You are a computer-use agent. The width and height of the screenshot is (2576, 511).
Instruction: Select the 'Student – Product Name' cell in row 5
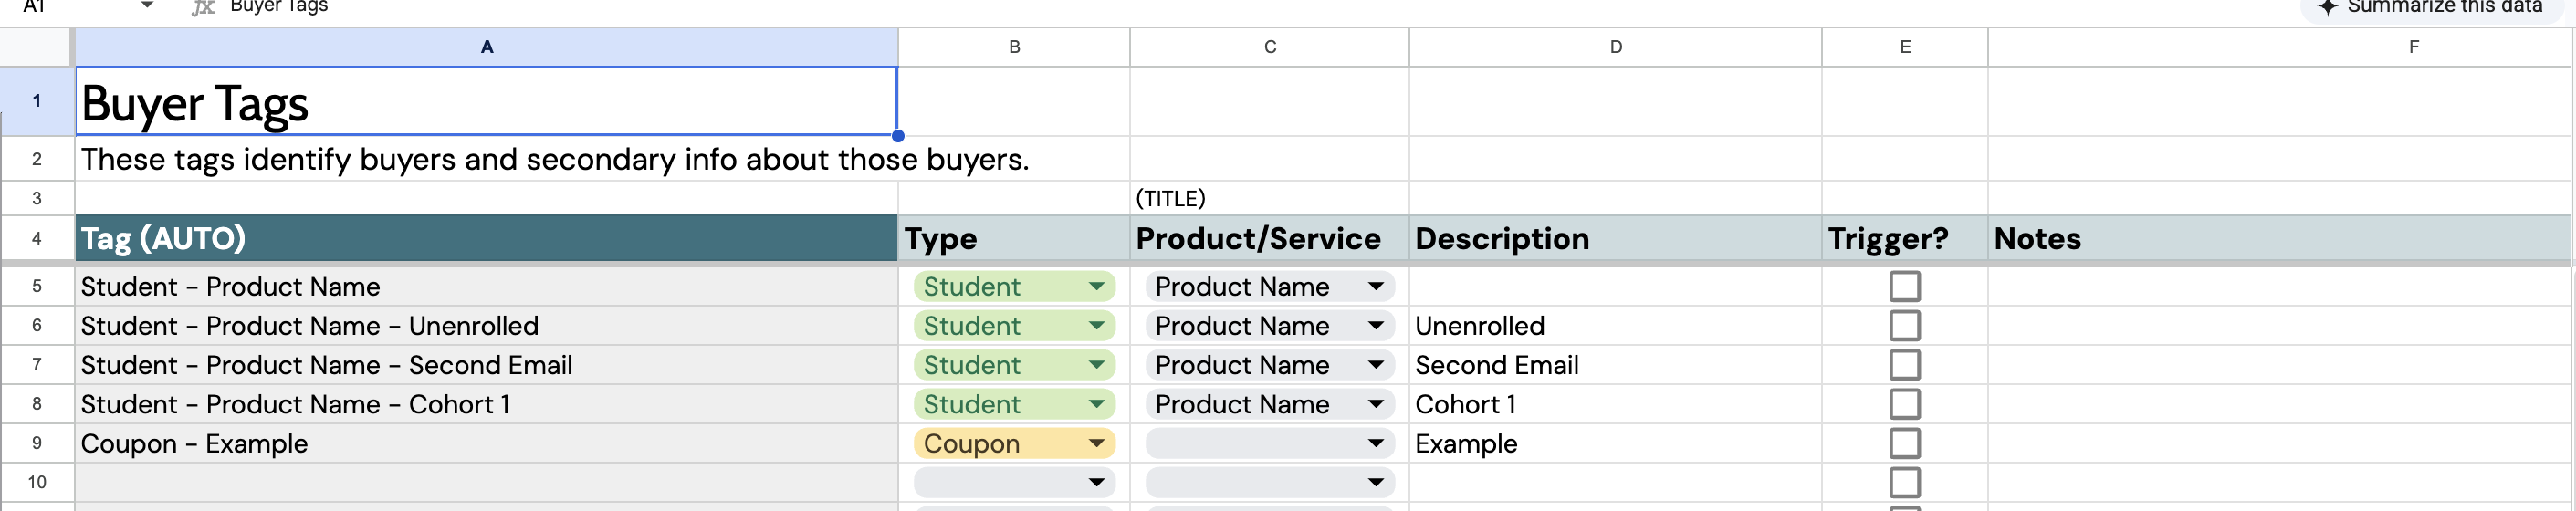[x=486, y=286]
